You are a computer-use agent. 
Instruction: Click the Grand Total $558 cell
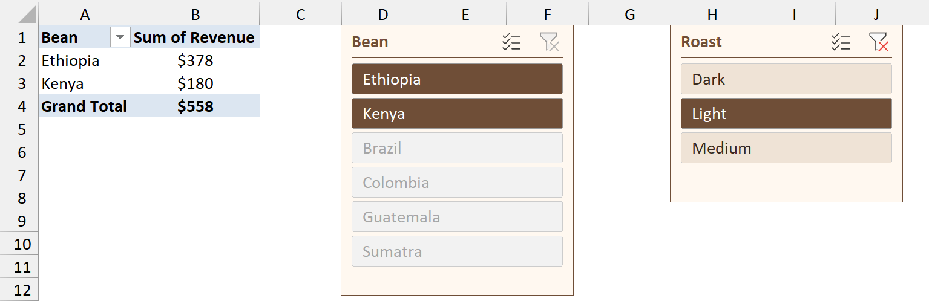click(x=195, y=106)
